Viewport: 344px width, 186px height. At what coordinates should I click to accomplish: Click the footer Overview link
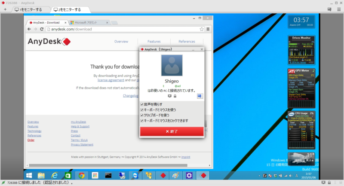pyautogui.click(x=33, y=122)
